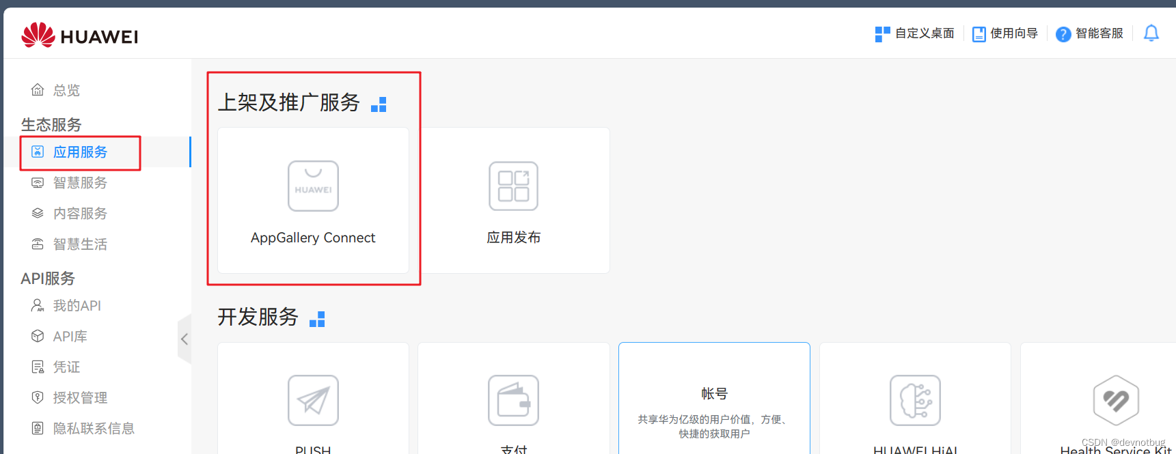Screen dimensions: 1176x454
Task: Click grid icon beside 开发服务
Action: point(317,319)
